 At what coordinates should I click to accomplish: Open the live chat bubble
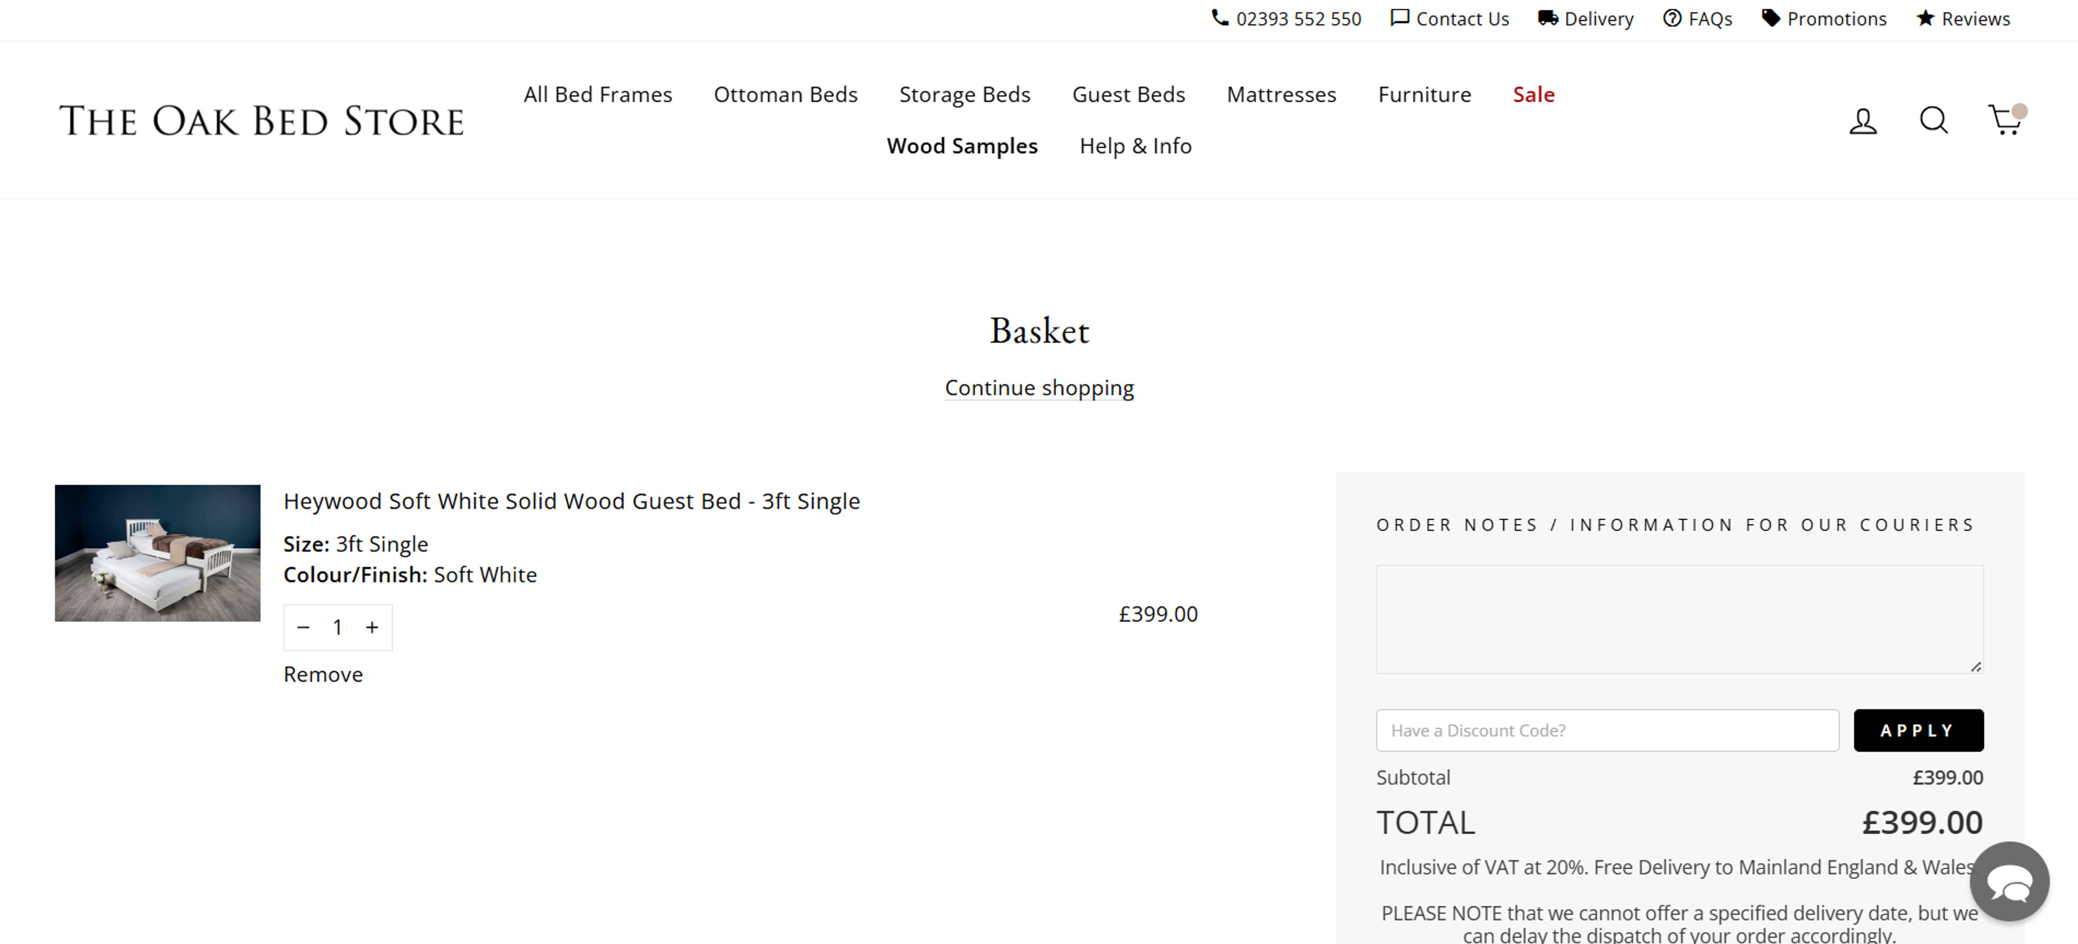(x=2009, y=881)
